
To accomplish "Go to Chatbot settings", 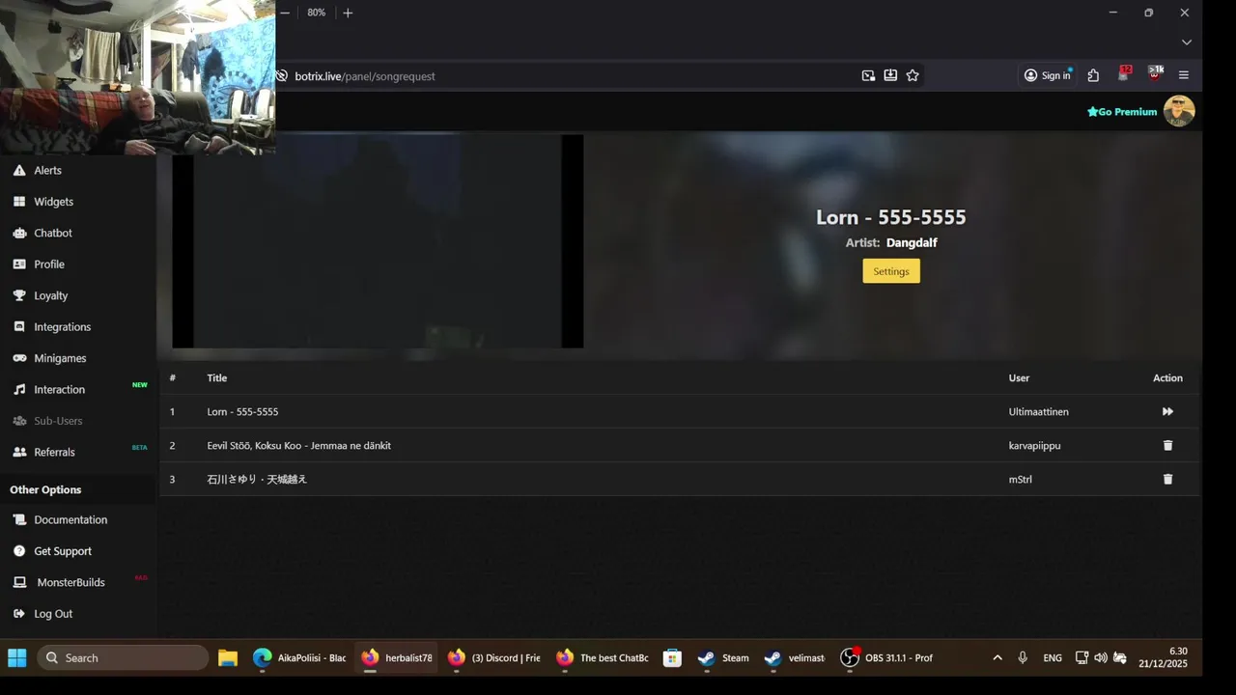I will 53,233.
